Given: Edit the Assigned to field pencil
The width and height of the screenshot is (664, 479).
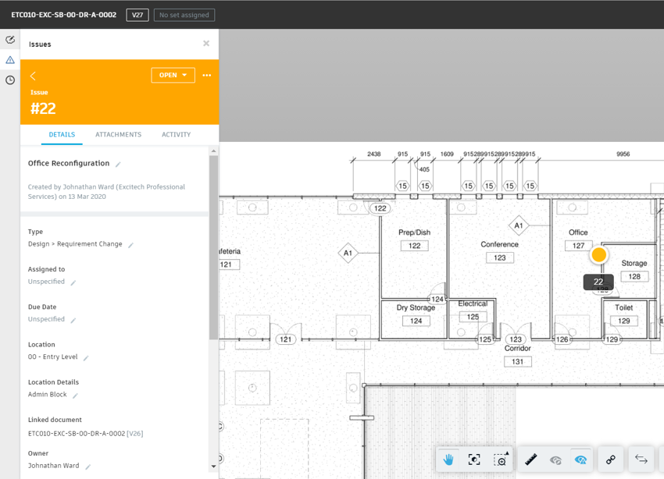Looking at the screenshot, I should coord(73,283).
